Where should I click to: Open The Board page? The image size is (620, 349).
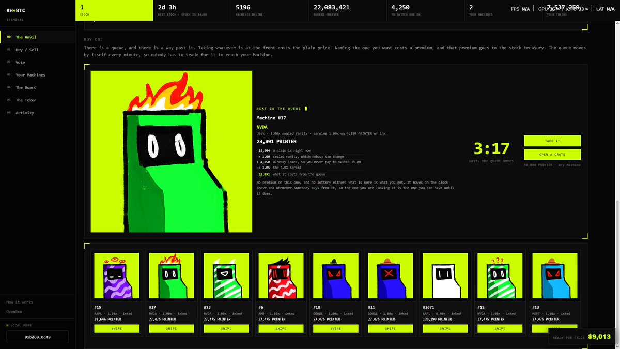pos(37,87)
